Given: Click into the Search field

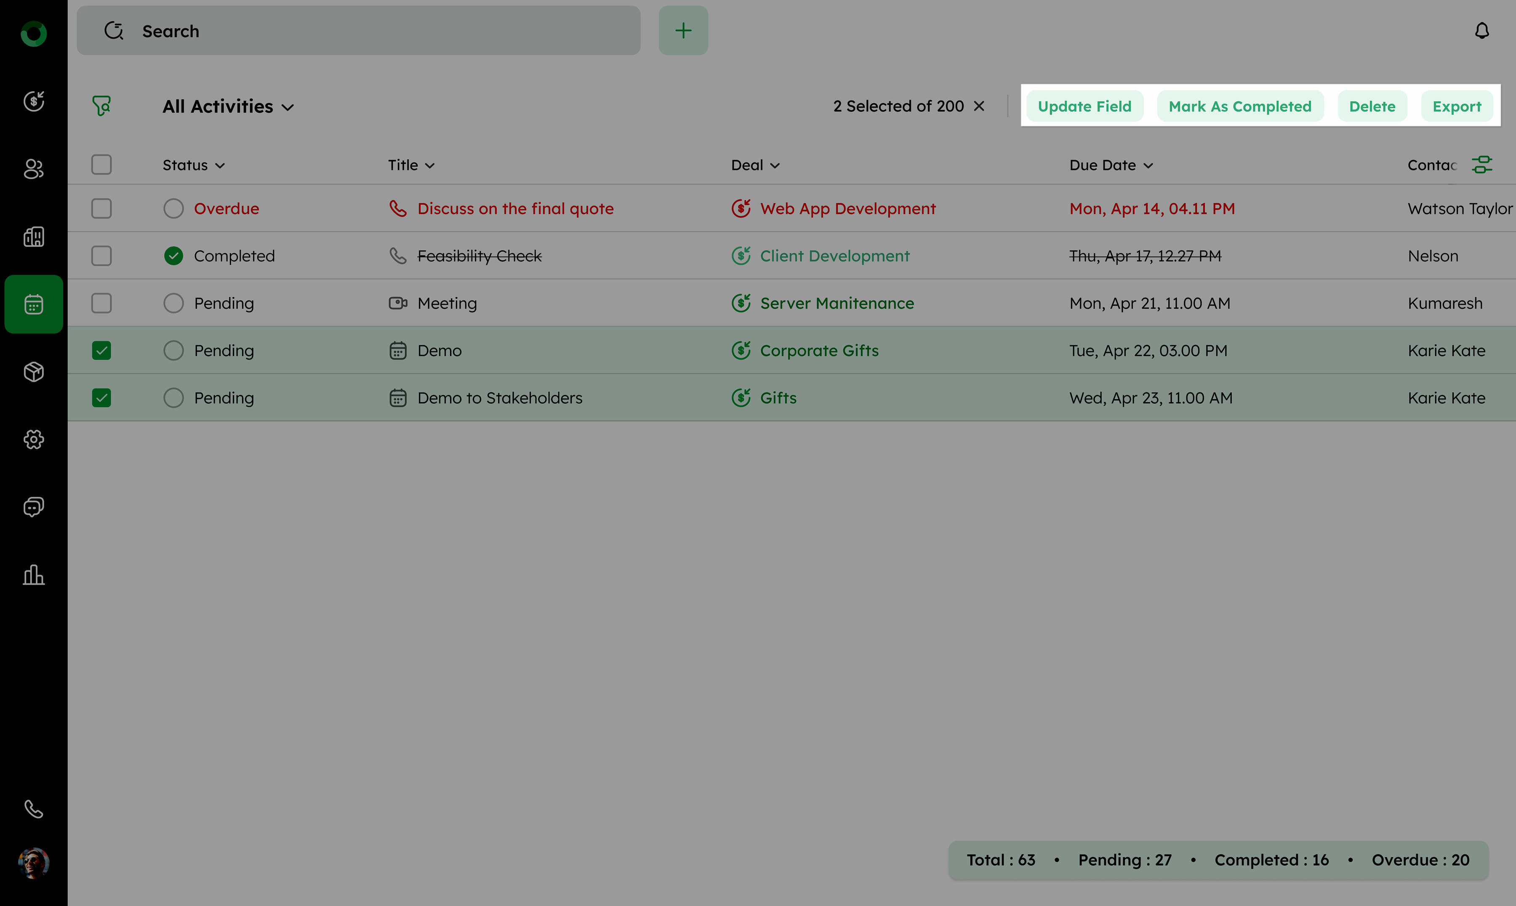Looking at the screenshot, I should (367, 31).
